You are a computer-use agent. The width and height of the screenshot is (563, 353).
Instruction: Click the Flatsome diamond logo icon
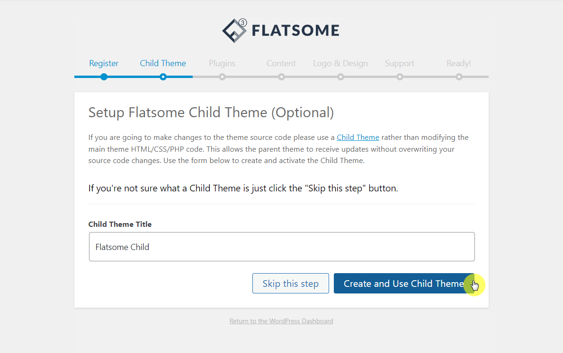(235, 31)
